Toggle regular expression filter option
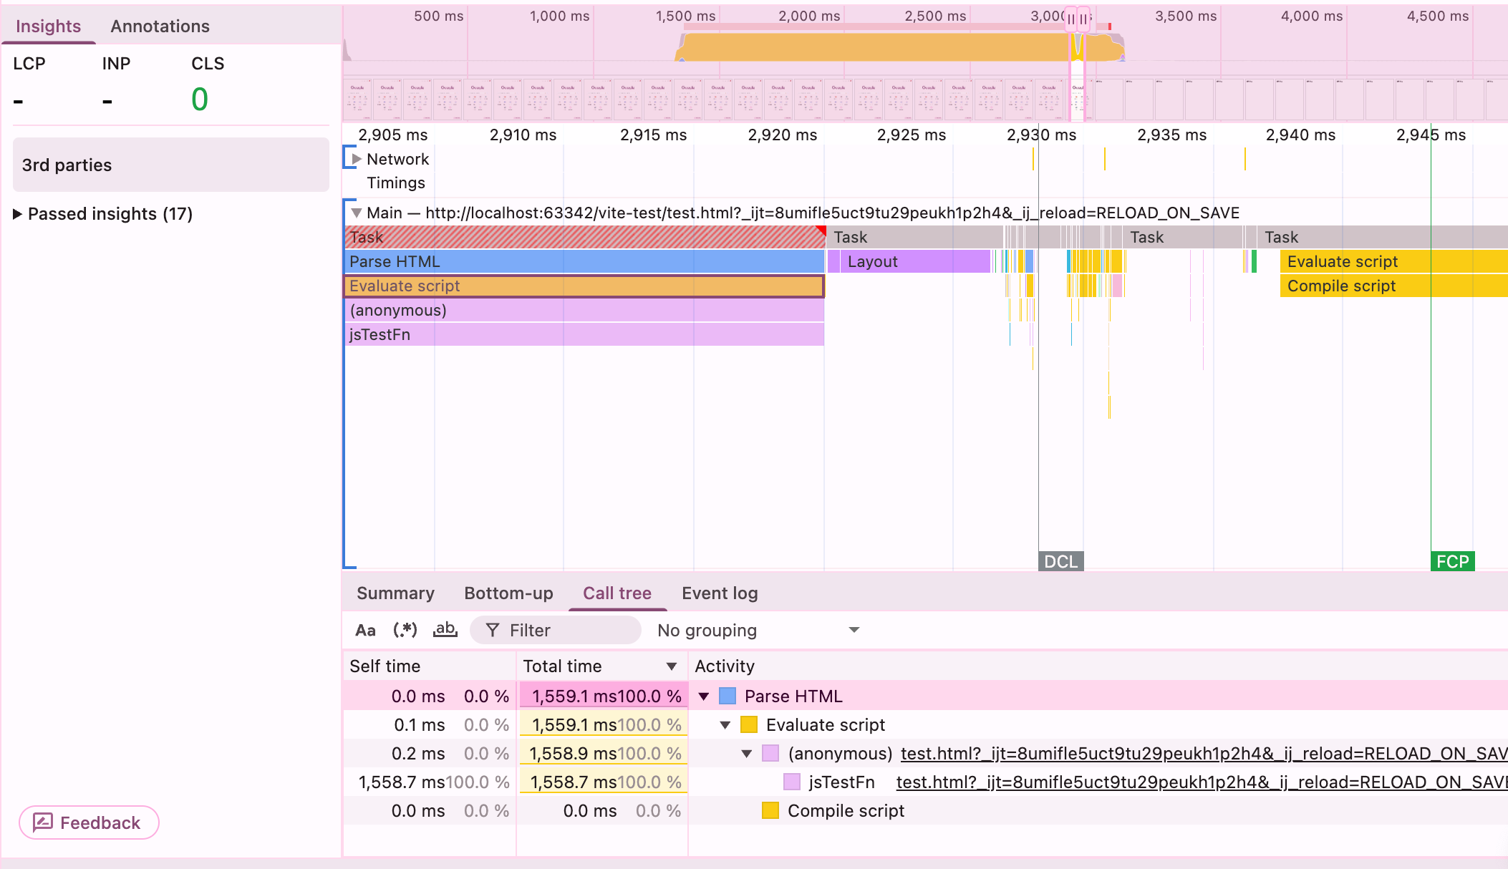Viewport: 1508px width, 869px height. [405, 630]
